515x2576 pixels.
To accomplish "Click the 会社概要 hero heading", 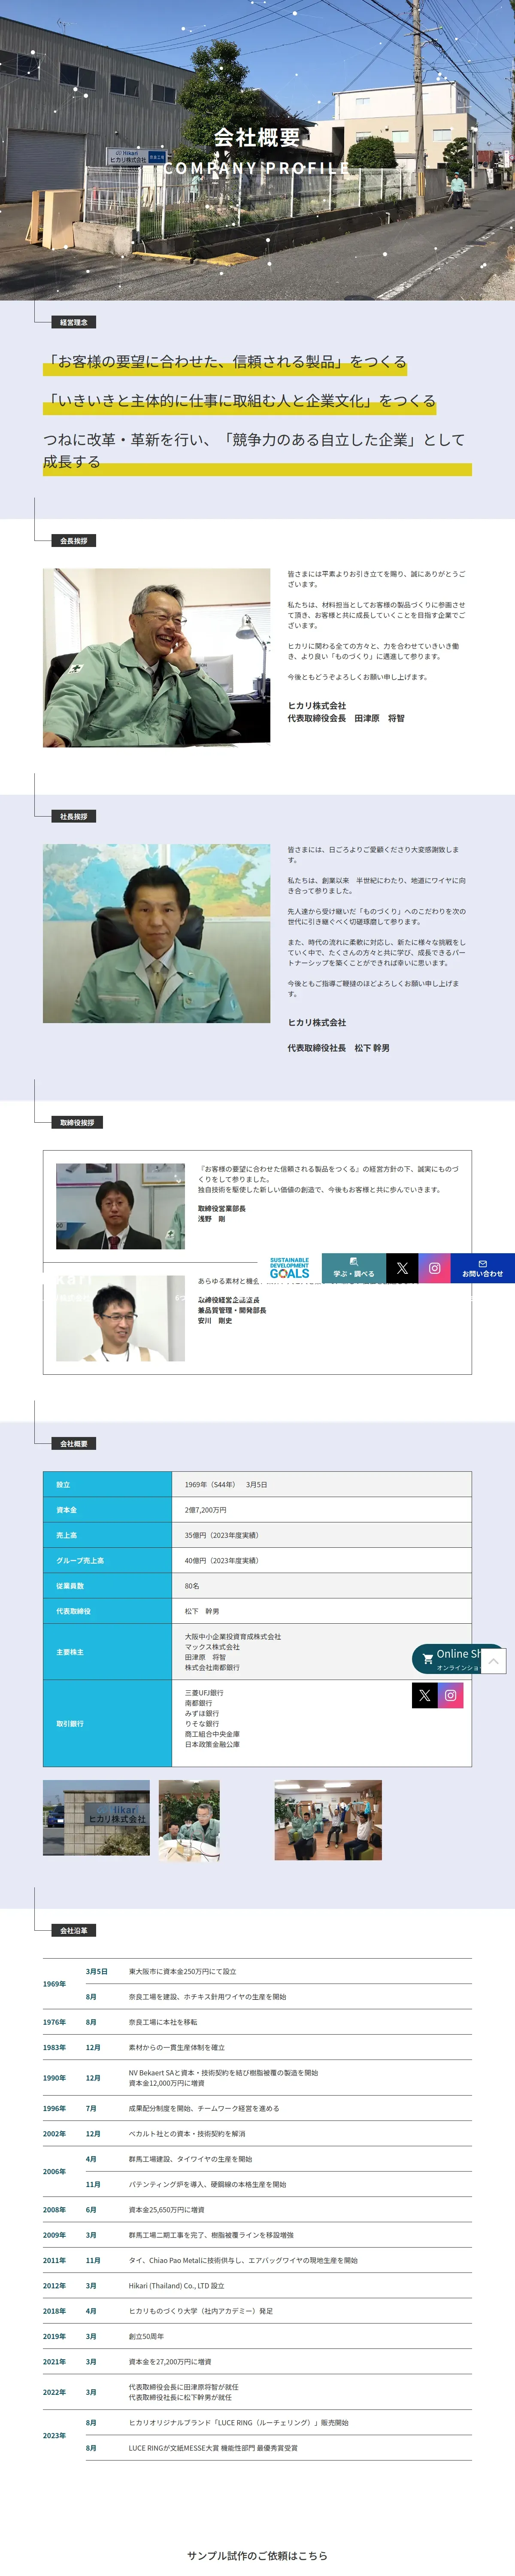I will 257,138.
